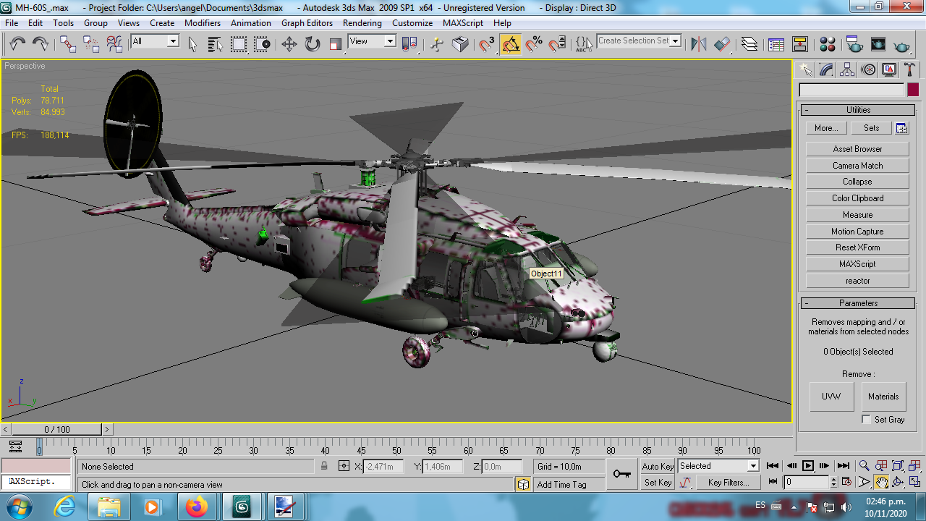Select the Move transform tool
This screenshot has width=926, height=521.
(289, 44)
